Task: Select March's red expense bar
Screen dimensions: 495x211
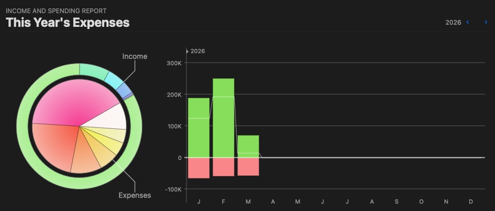Action: (248, 166)
